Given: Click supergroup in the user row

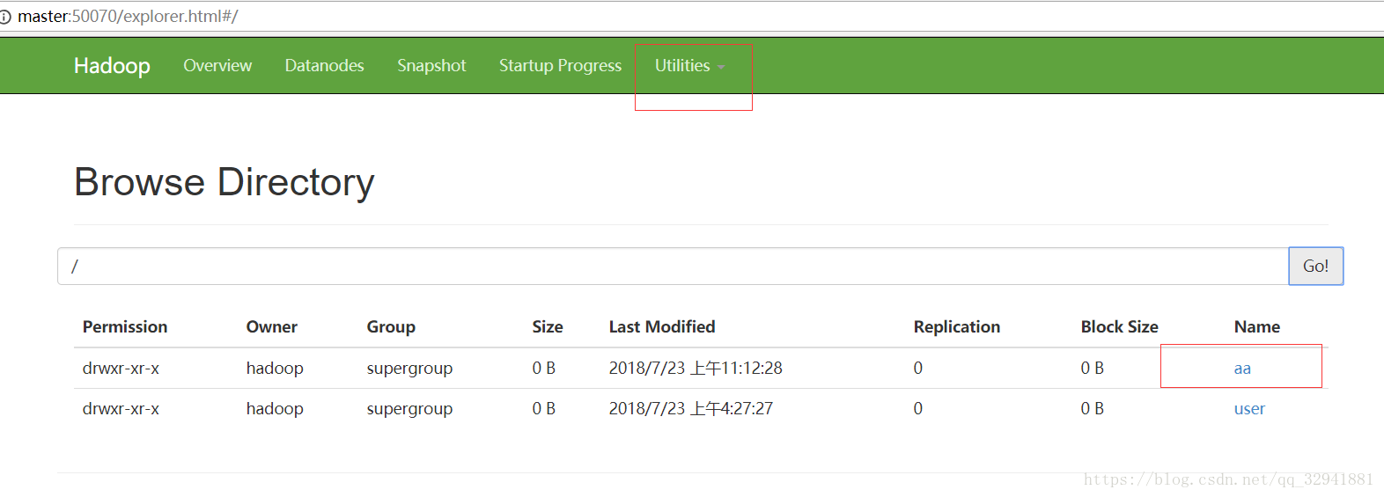Looking at the screenshot, I should [409, 409].
